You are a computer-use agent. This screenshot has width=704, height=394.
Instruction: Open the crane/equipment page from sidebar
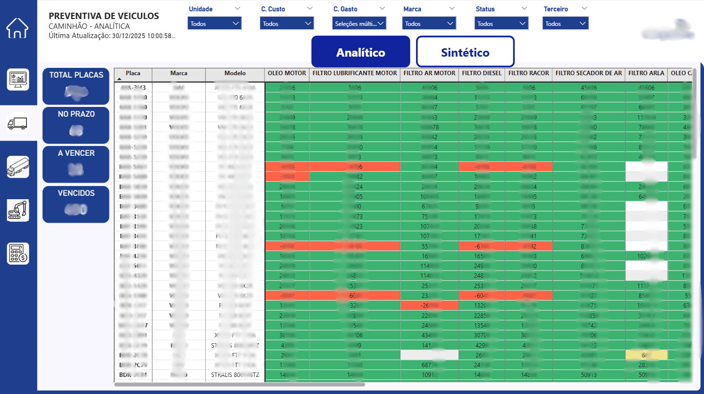(18, 210)
